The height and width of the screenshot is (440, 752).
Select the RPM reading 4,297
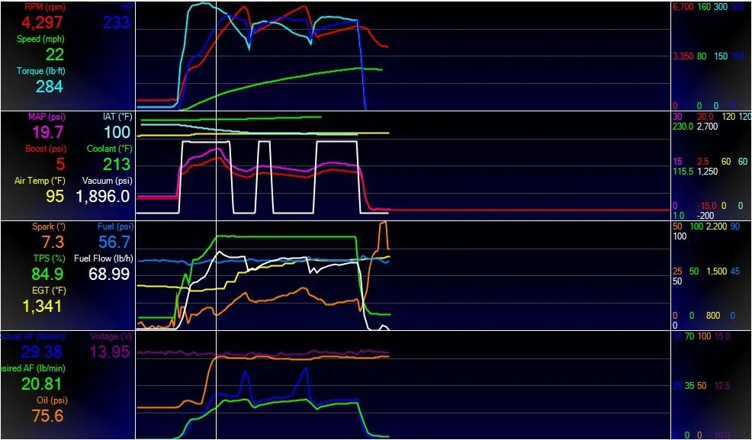42,23
